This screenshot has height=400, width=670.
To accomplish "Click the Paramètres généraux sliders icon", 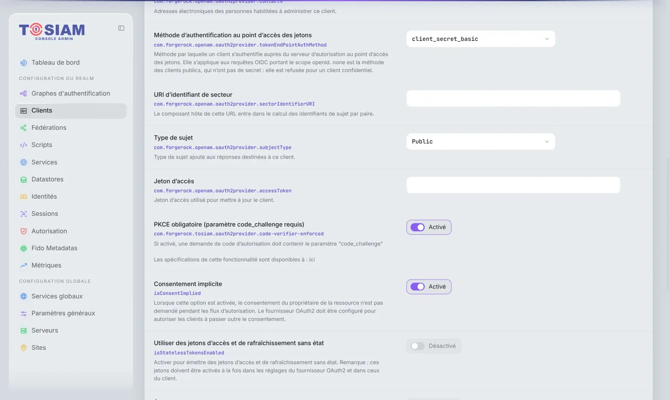I will point(24,313).
